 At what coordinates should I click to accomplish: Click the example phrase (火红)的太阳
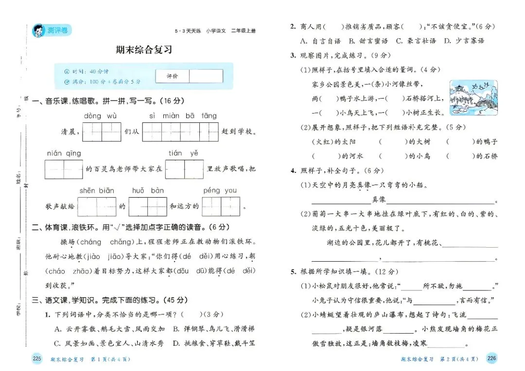coord(334,142)
